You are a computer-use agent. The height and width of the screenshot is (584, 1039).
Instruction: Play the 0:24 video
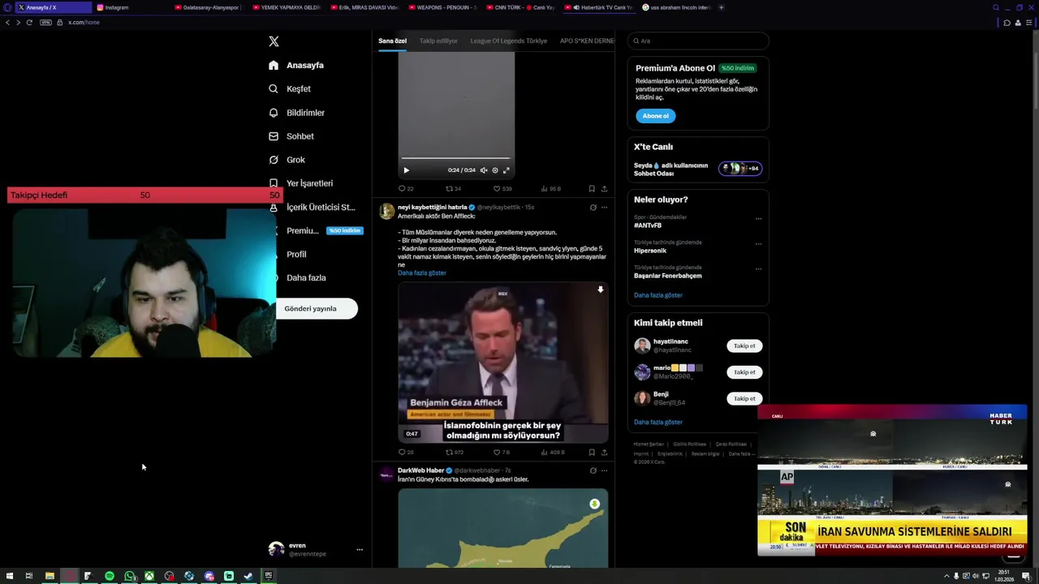[406, 170]
